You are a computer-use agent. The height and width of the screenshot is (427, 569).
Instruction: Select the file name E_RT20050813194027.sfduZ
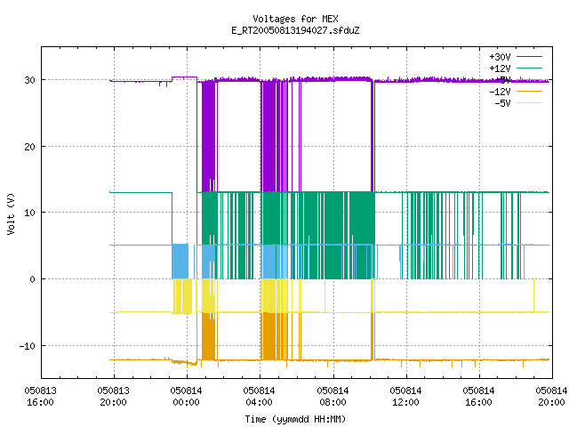295,30
